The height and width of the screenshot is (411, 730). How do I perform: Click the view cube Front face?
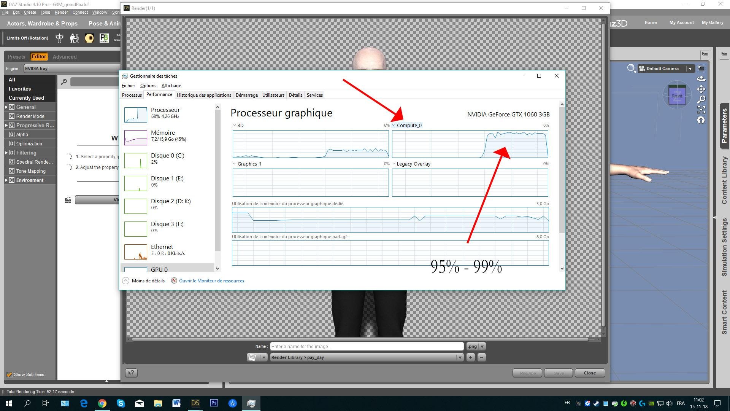pyautogui.click(x=677, y=96)
